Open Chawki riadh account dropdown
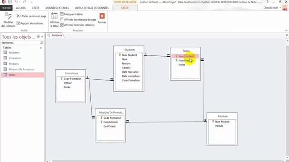Image resolution: width=289 pixels, height=162 pixels. click(x=272, y=8)
